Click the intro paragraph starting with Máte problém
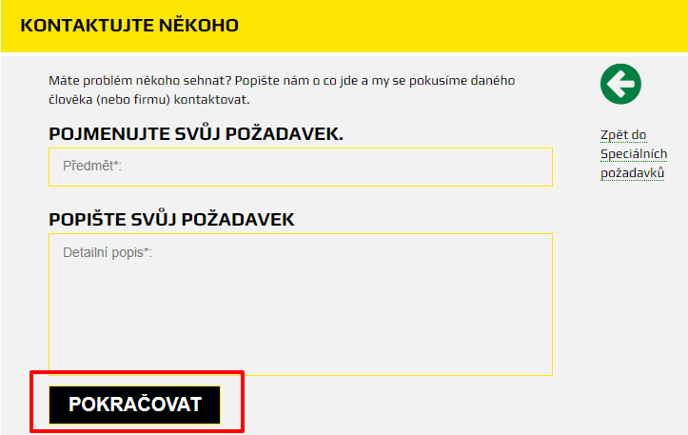Viewport: 688px width, 435px height. pos(282,90)
